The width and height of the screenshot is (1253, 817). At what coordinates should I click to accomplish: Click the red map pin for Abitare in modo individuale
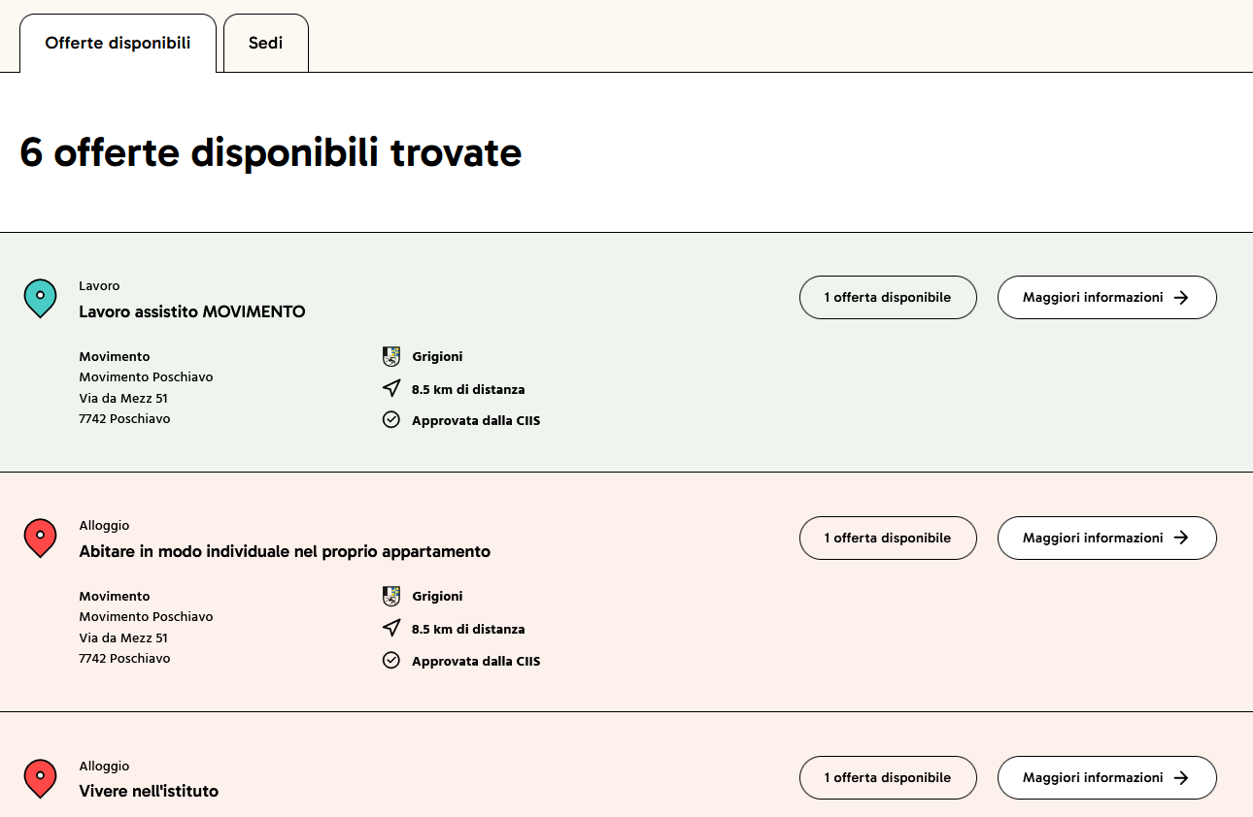[x=40, y=538]
